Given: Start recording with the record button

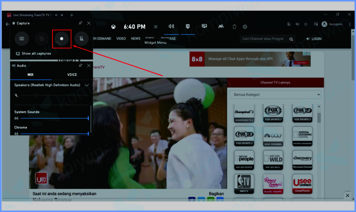Looking at the screenshot, I should (x=62, y=39).
